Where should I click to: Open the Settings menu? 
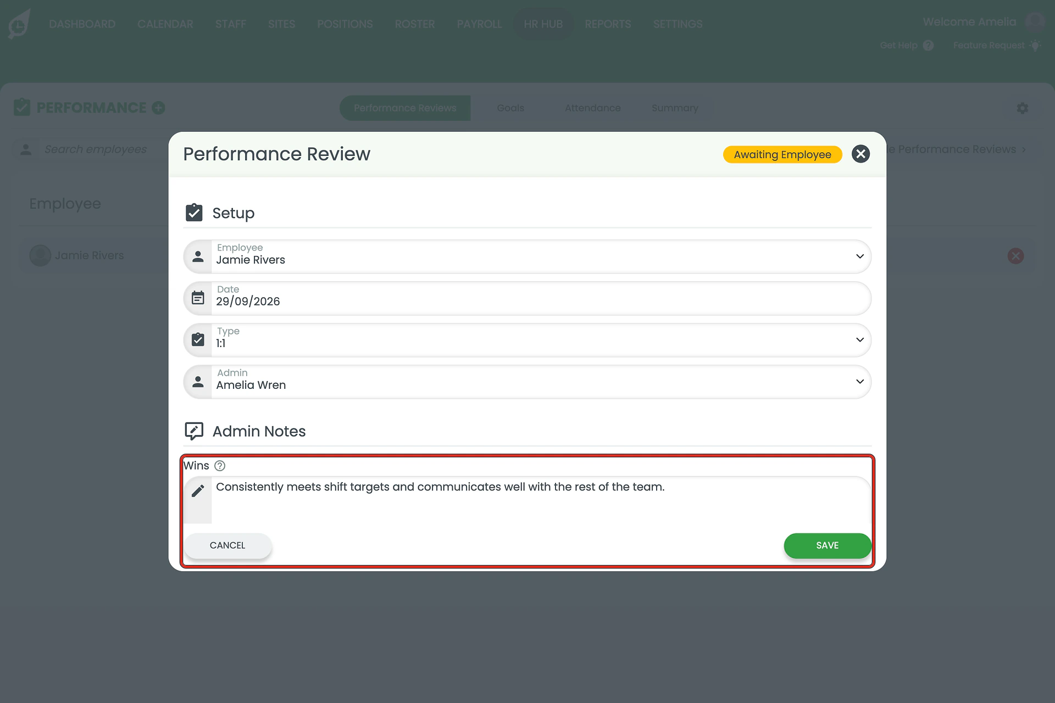[678, 24]
